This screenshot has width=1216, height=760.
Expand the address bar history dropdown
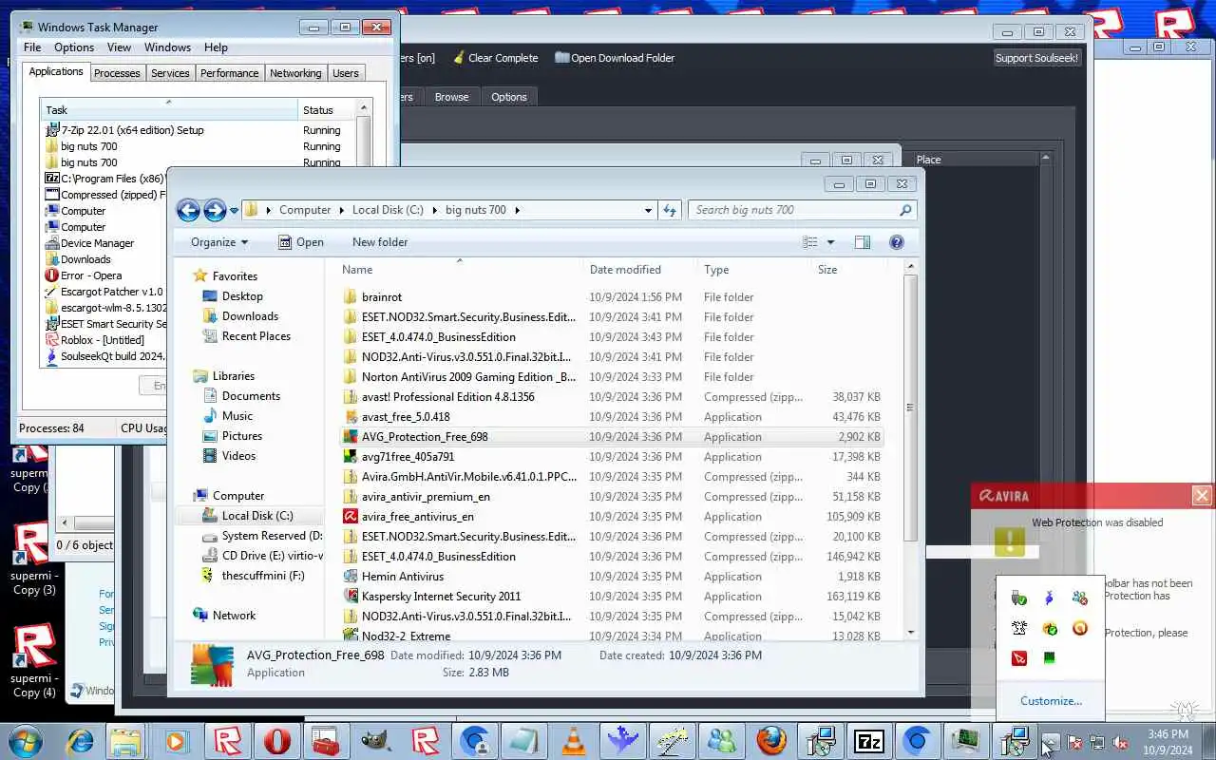[x=648, y=210]
